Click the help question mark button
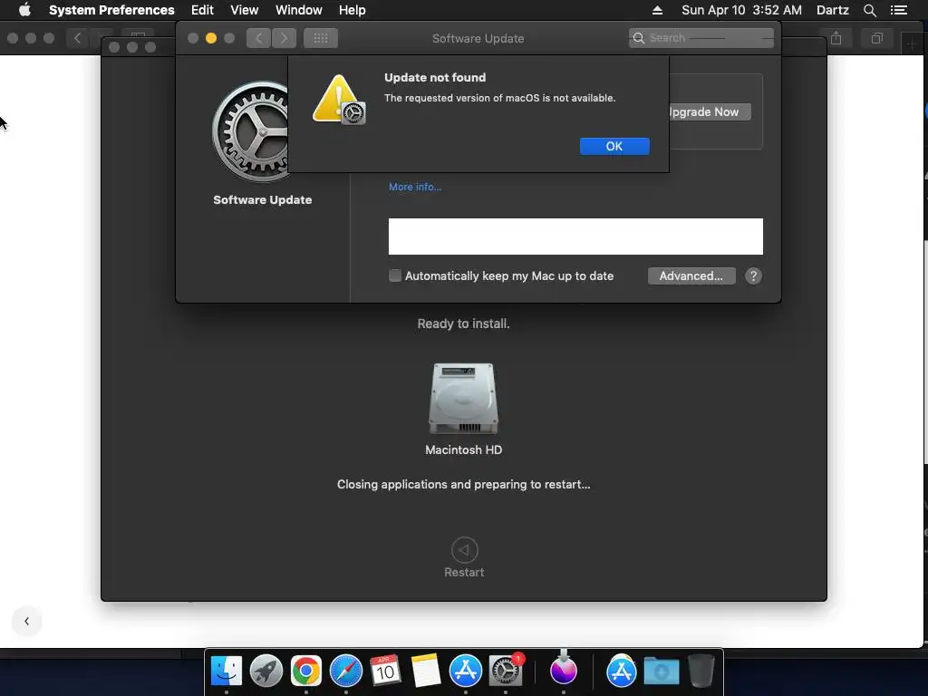The width and height of the screenshot is (928, 696). click(x=753, y=275)
